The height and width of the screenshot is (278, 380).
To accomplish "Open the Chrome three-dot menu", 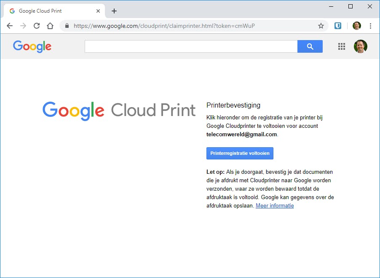I will (x=370, y=26).
